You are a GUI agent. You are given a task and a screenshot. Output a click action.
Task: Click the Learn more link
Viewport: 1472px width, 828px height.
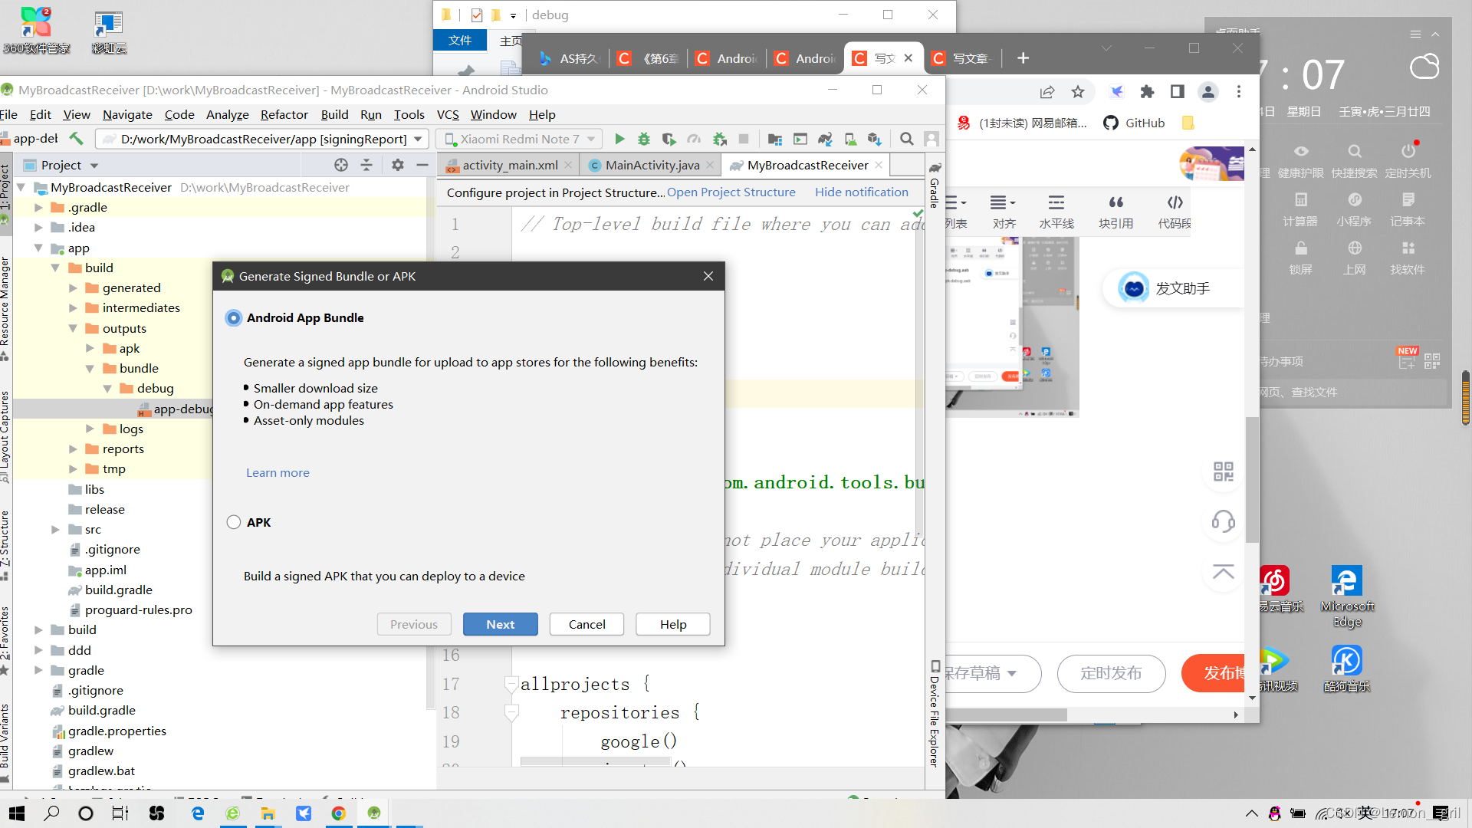pyautogui.click(x=277, y=472)
